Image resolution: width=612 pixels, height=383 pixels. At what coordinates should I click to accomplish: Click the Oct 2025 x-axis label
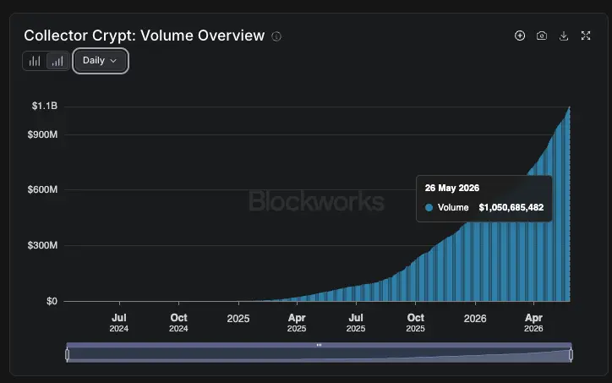click(x=415, y=322)
